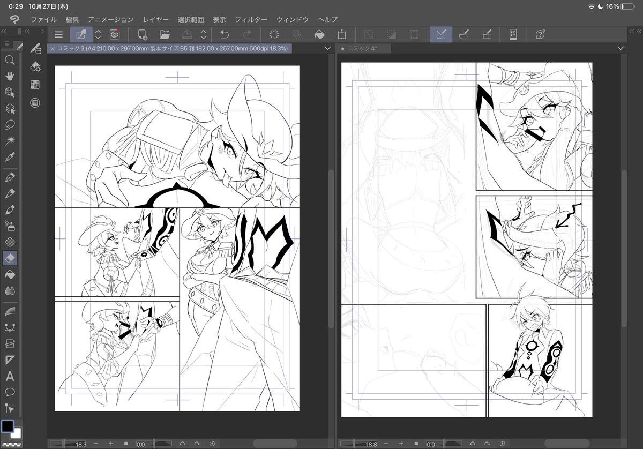Select the Brush tool
Screen dimensions: 643x449
point(10,209)
